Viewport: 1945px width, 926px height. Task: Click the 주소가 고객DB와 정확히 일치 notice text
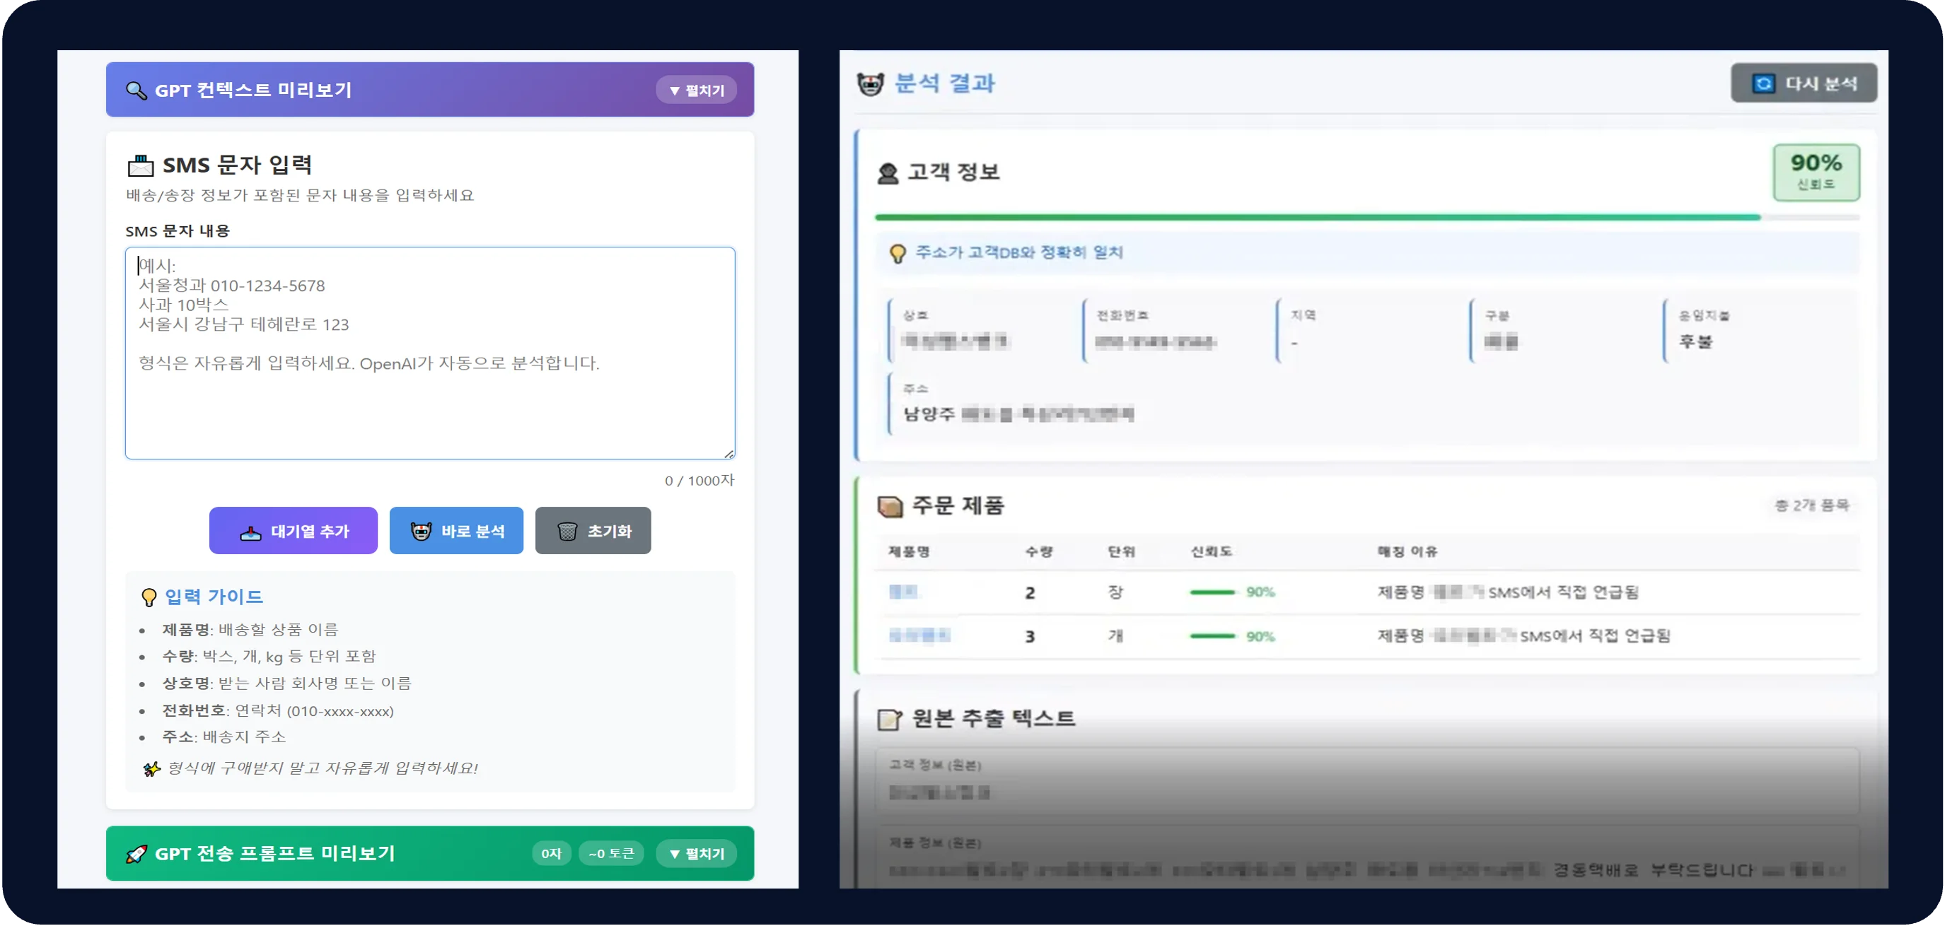pos(1019,253)
